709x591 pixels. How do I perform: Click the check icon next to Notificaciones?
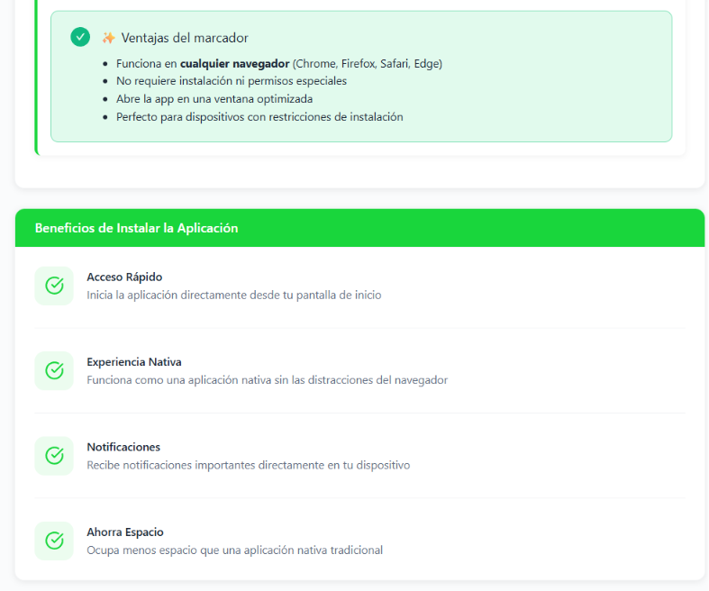pyautogui.click(x=54, y=456)
